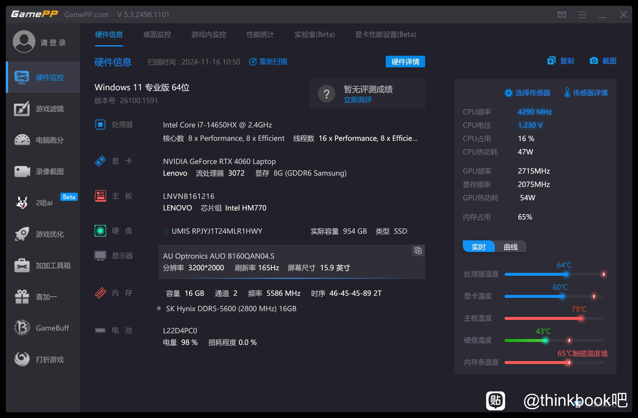Click the 硬件详情 button
The height and width of the screenshot is (418, 638).
[405, 62]
